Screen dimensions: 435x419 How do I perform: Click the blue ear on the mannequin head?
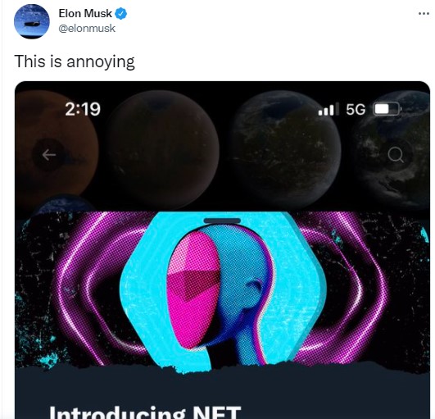pyautogui.click(x=253, y=292)
